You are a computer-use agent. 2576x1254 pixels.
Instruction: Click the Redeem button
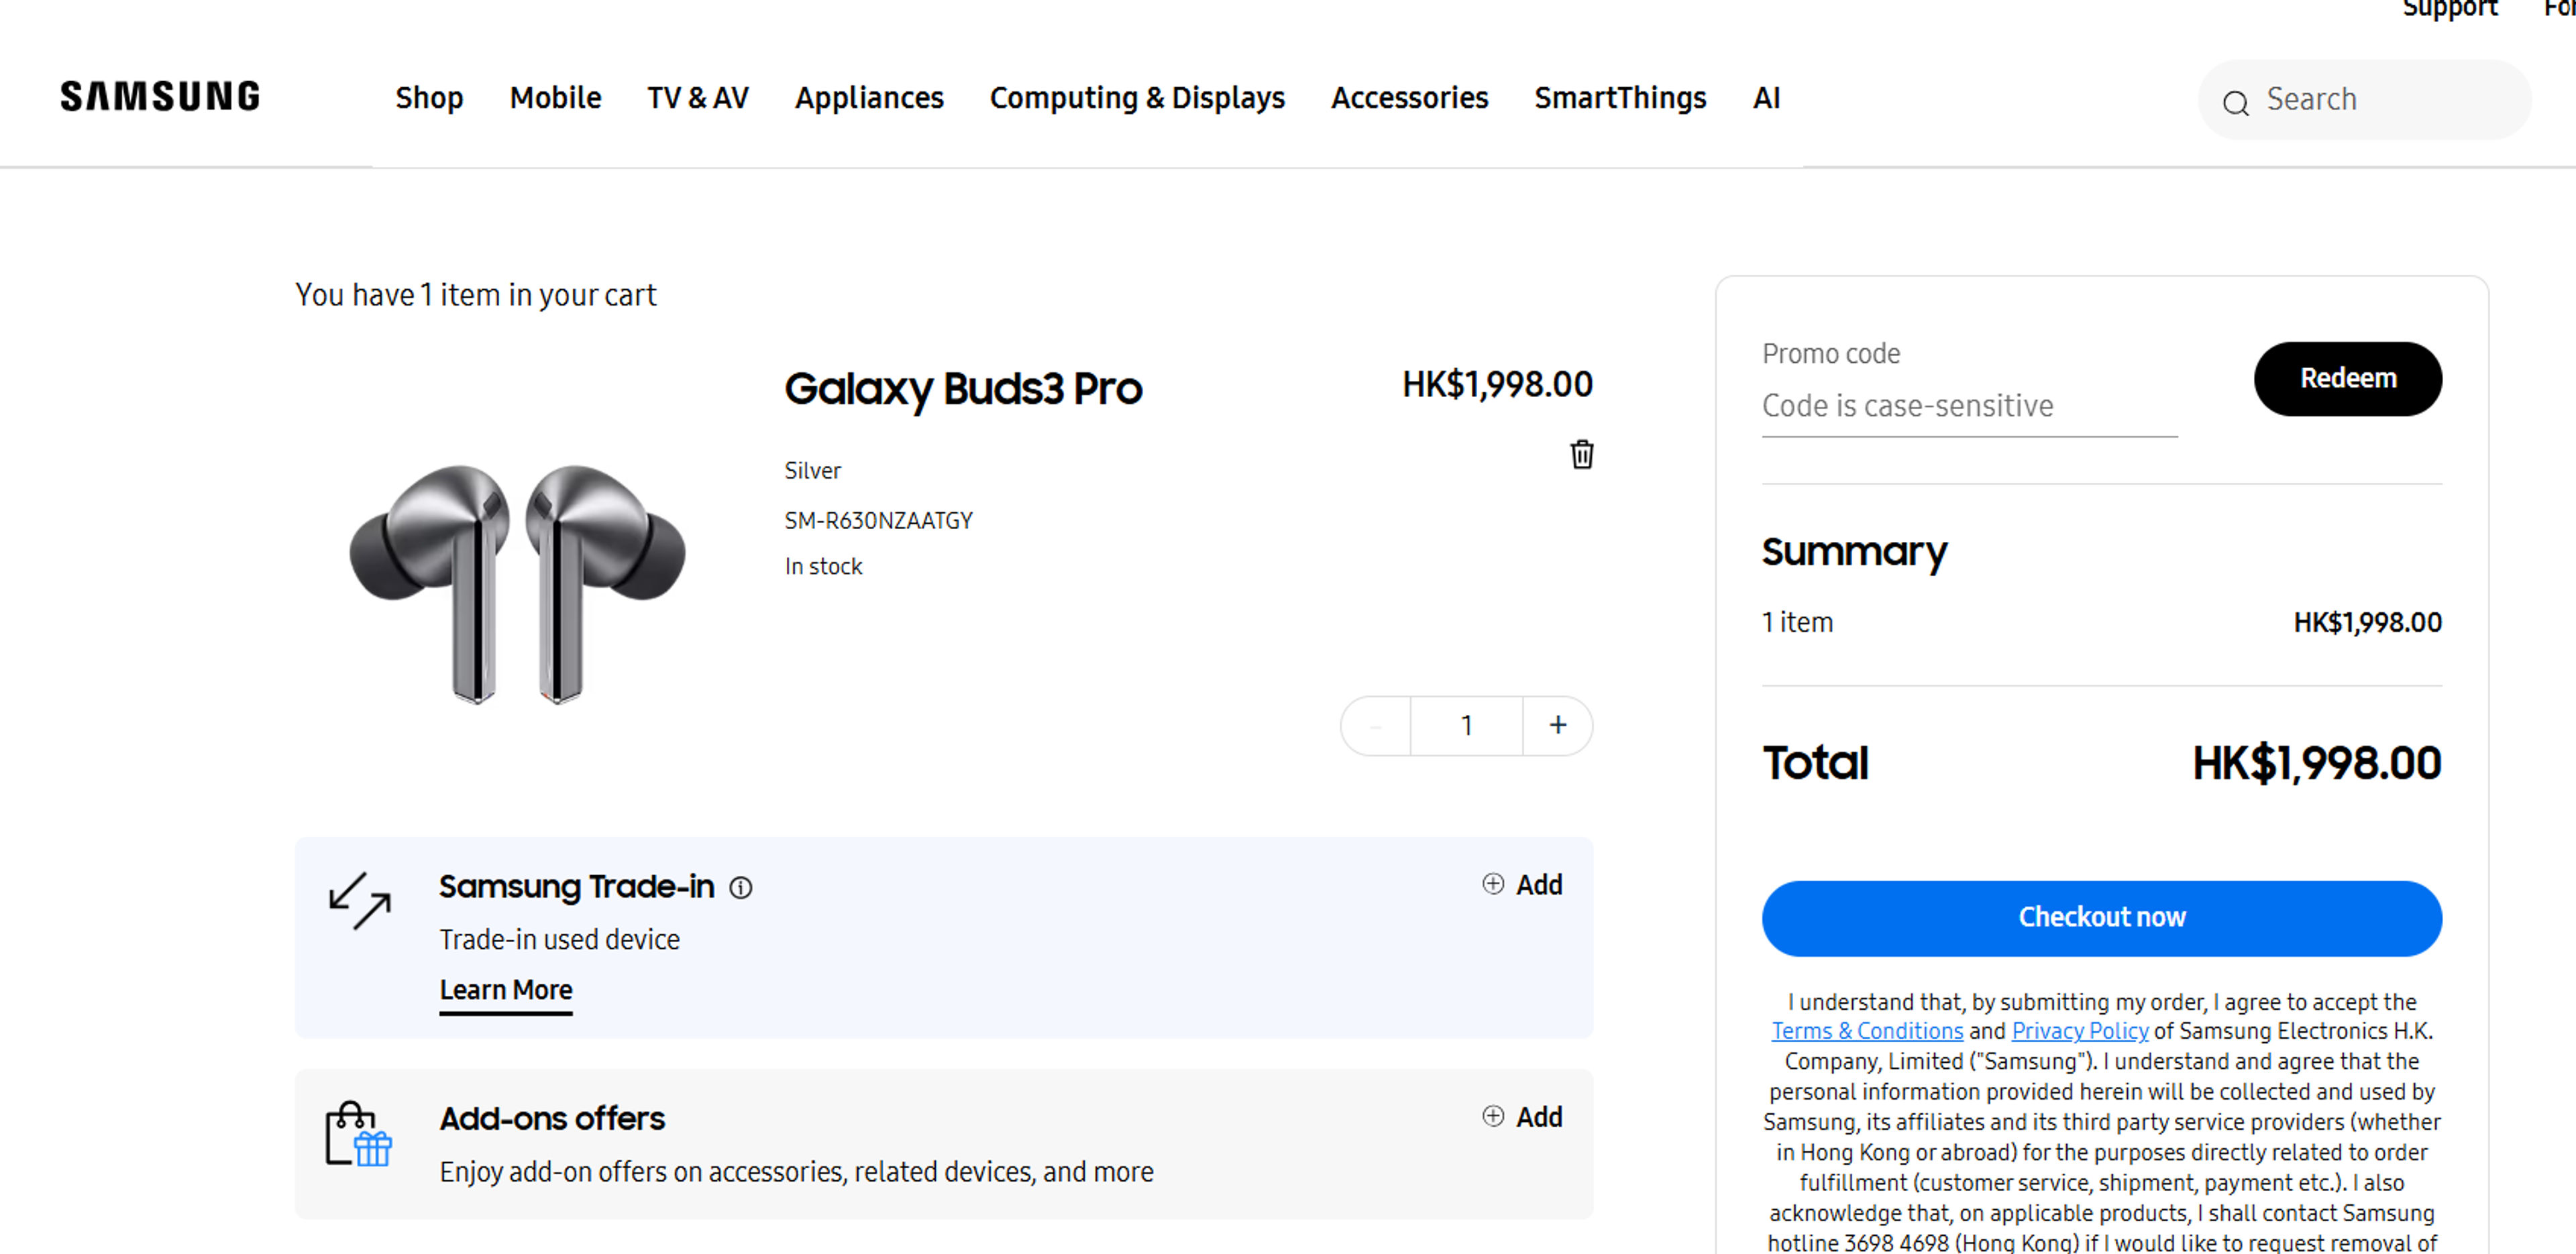(2347, 379)
